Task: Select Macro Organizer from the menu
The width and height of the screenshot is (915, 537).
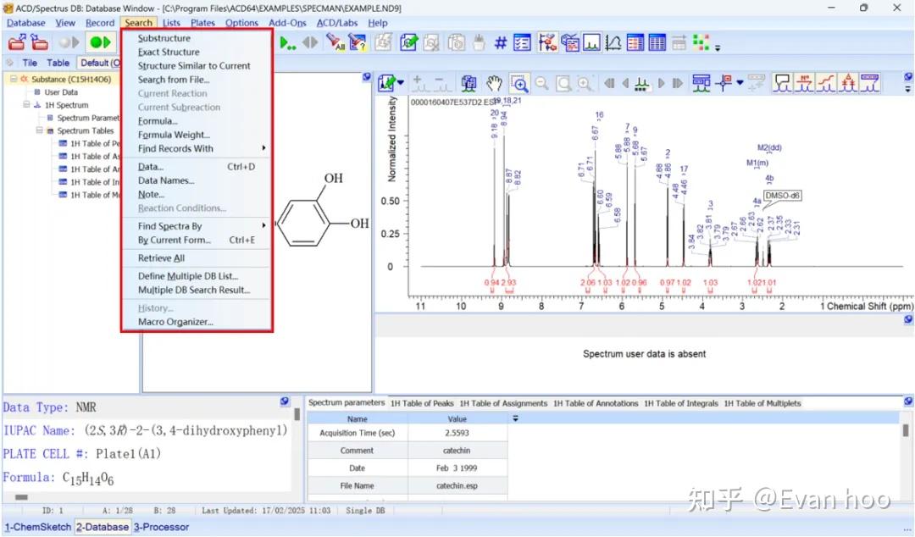Action: point(172,322)
